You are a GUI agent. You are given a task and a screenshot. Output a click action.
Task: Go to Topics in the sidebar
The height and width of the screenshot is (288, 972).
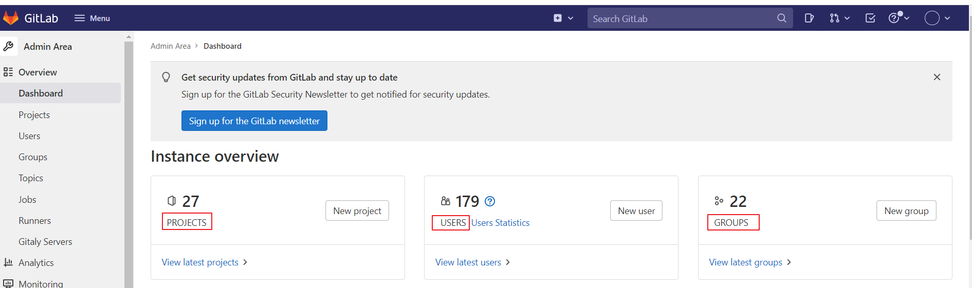[x=31, y=178]
